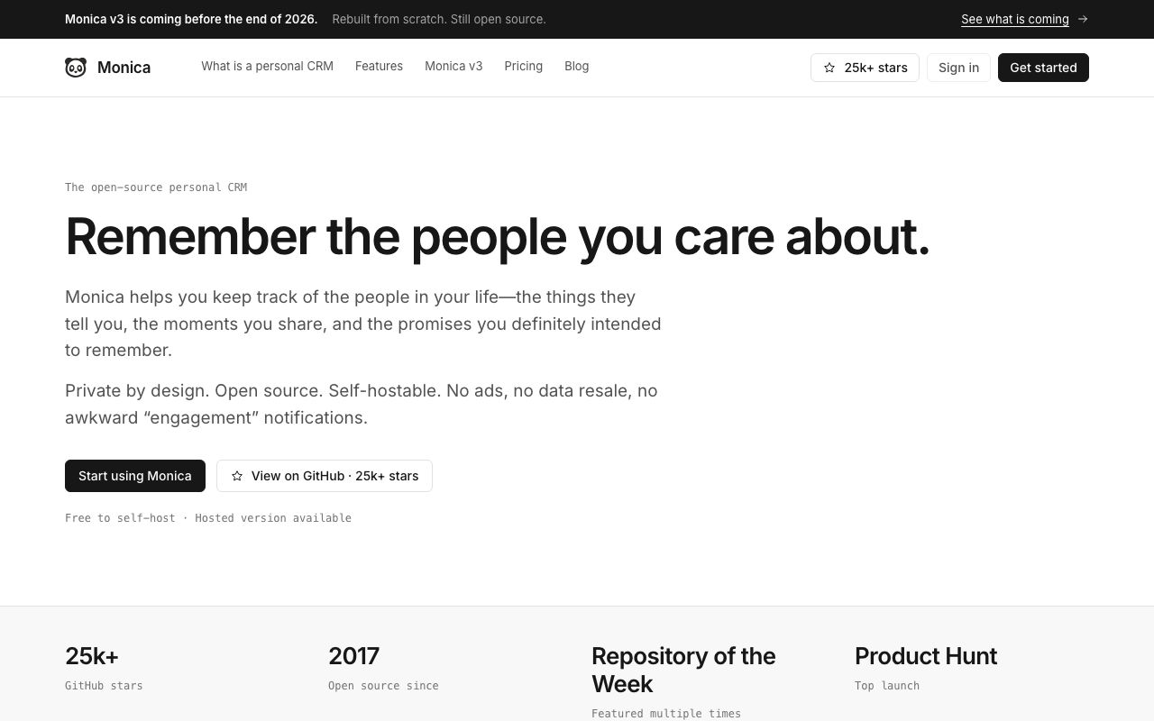Open What is a personal CRM page
Screen dimensions: 1154x721
click(x=267, y=67)
